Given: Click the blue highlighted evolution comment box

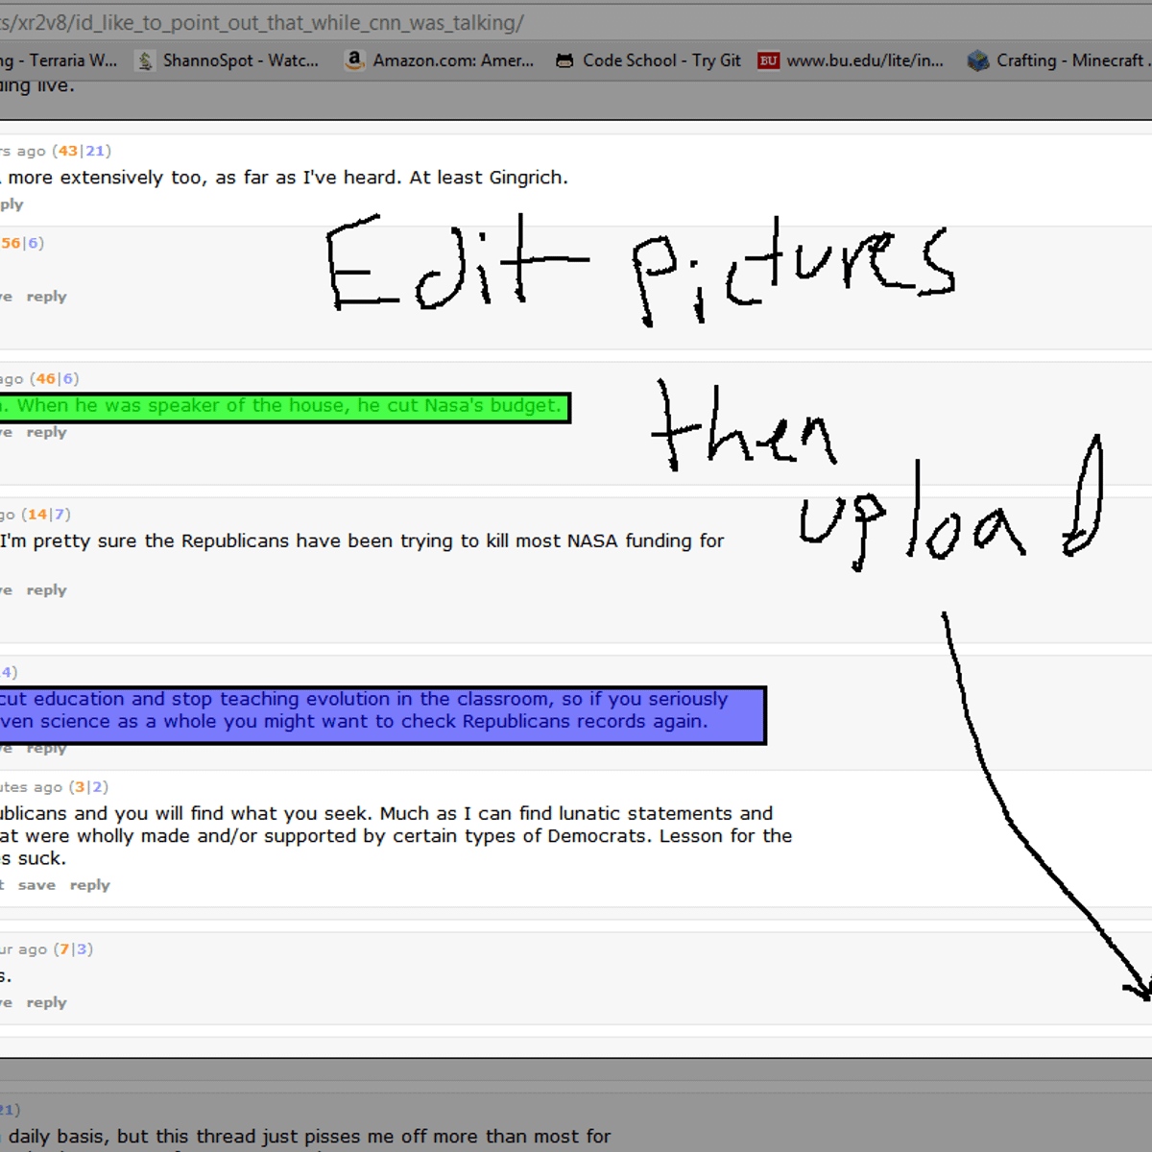Looking at the screenshot, I should coord(384,714).
